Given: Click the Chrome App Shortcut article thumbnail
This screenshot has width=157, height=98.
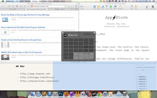Looking at the screenshot, I should pos(5,20).
